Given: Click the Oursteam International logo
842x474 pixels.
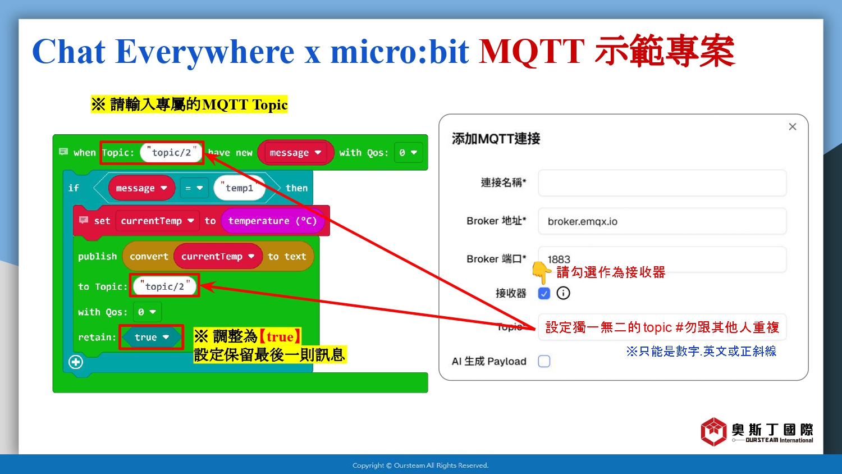Looking at the screenshot, I should click(x=756, y=432).
